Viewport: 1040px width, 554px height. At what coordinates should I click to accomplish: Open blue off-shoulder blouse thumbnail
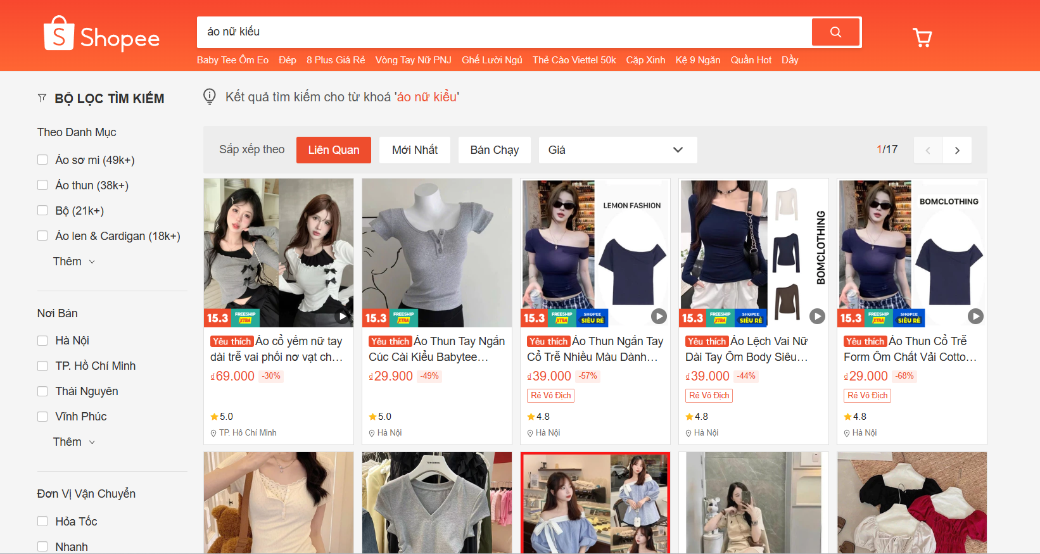(x=595, y=503)
